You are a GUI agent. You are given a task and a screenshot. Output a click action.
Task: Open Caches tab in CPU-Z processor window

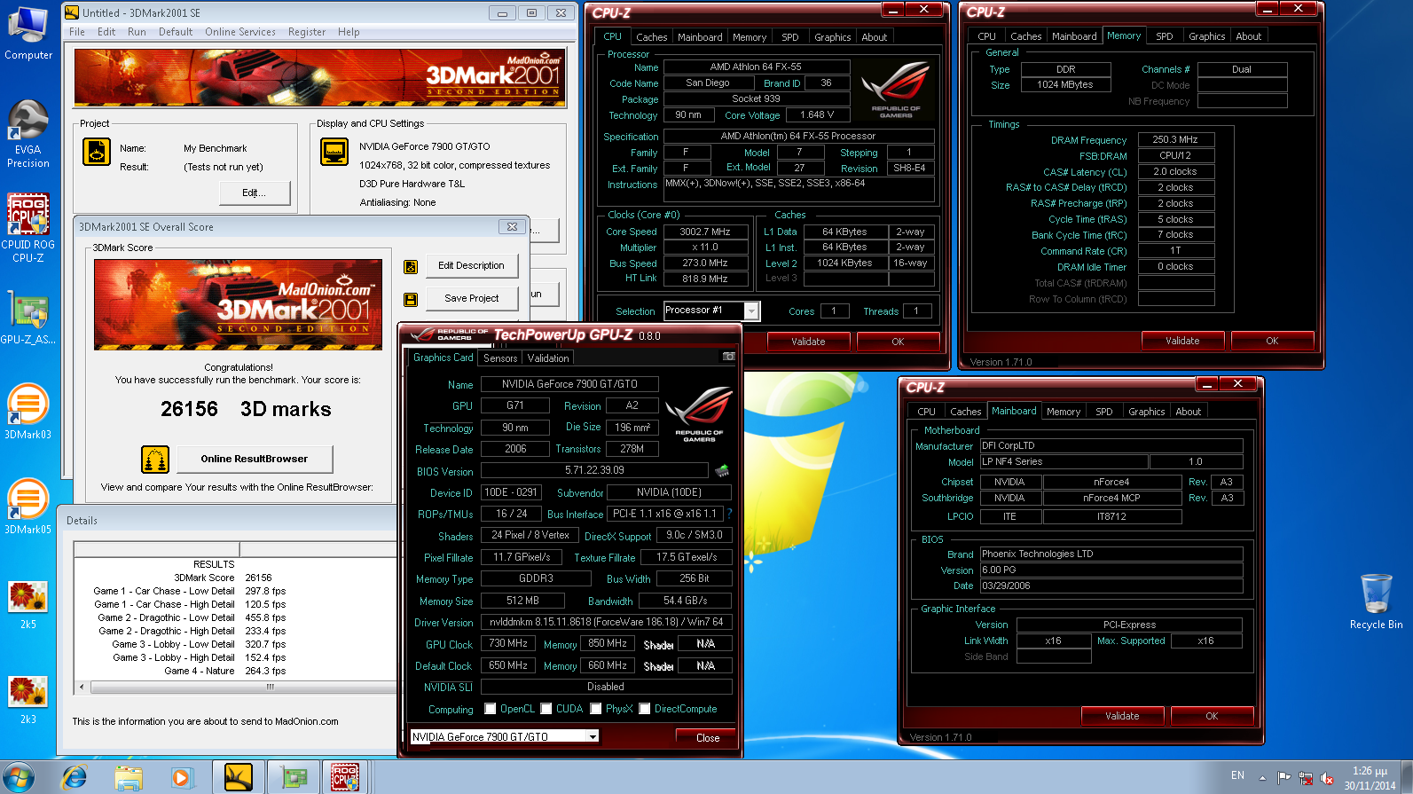[x=651, y=37]
